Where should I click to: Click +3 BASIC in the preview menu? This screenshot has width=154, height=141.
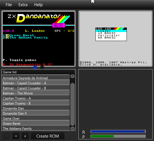tap(107, 33)
